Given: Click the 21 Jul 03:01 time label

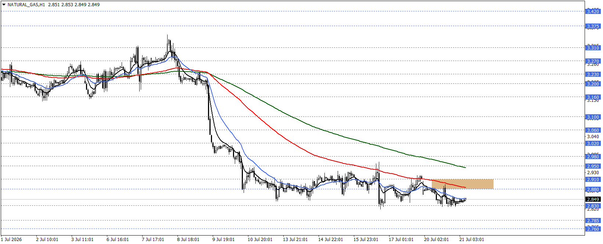Looking at the screenshot, I should [x=471, y=239].
